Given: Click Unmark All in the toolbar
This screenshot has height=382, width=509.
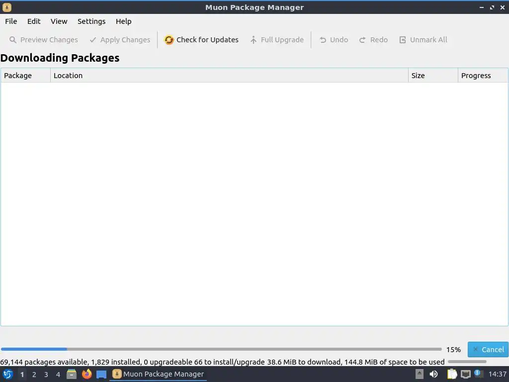Looking at the screenshot, I should [423, 40].
